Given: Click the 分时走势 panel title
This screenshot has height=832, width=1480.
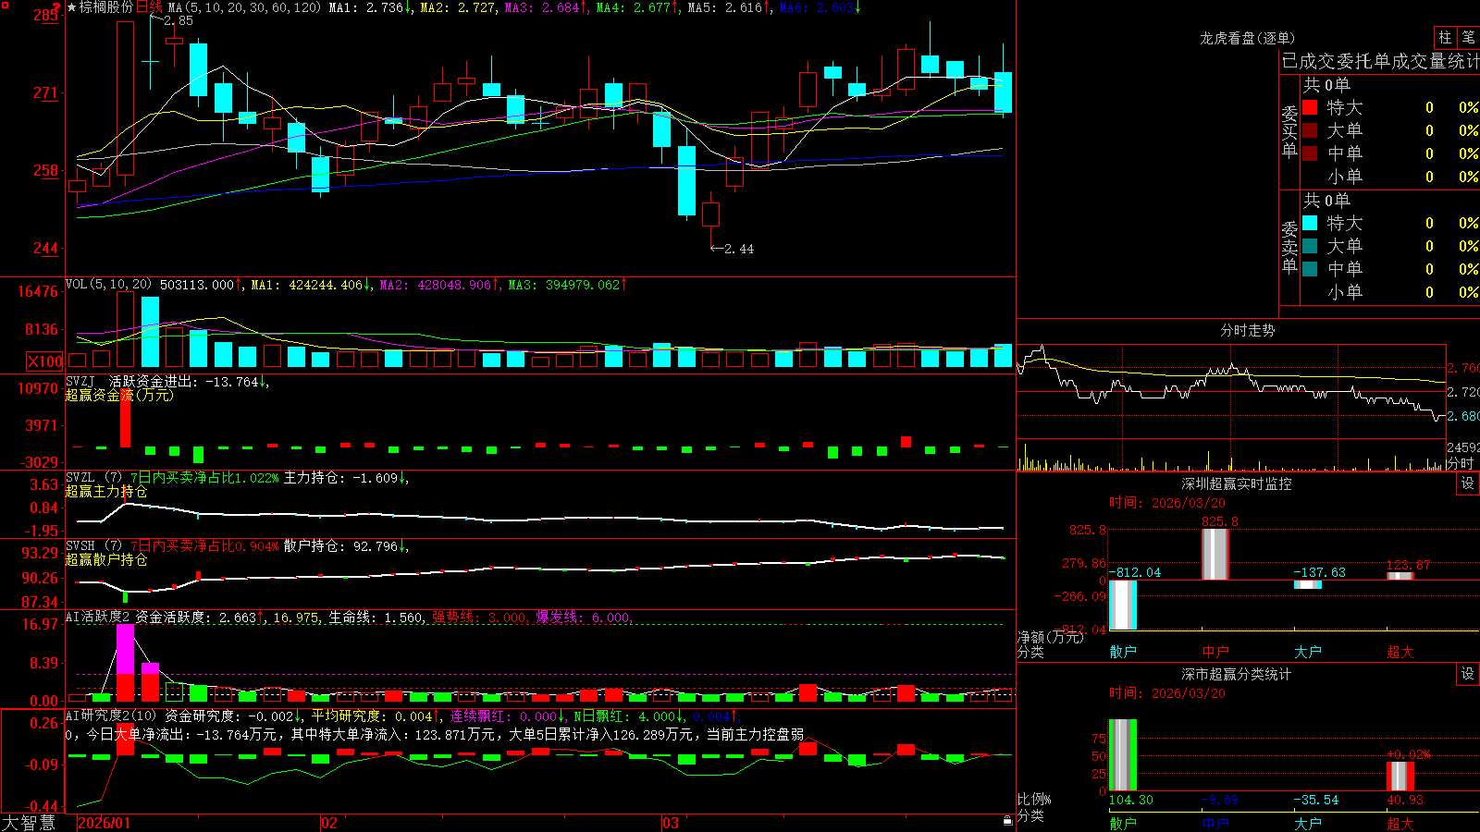Looking at the screenshot, I should coord(1247,330).
